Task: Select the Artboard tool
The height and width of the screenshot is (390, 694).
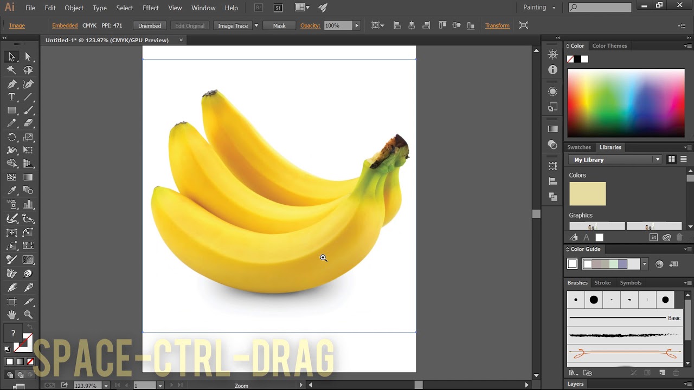Action: [11, 302]
